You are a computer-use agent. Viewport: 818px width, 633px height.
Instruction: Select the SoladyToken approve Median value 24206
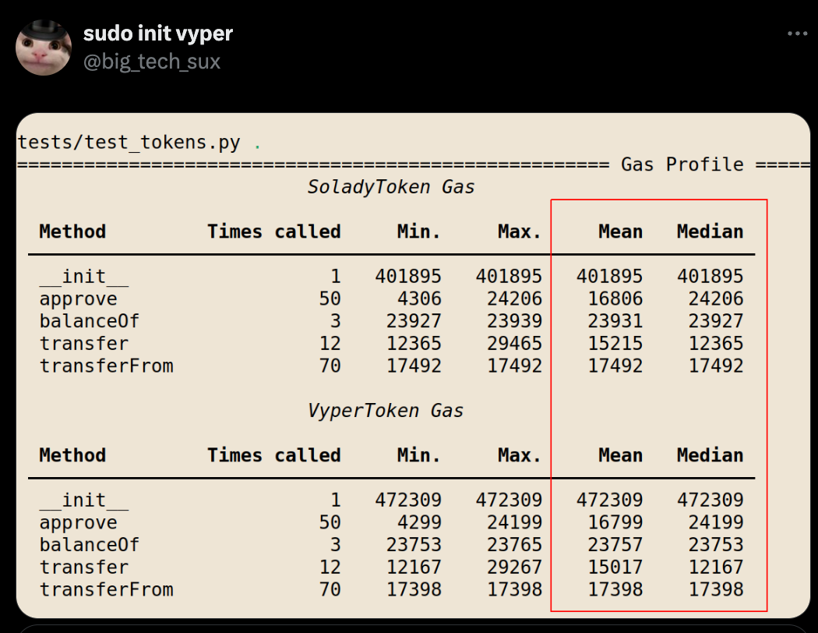pyautogui.click(x=716, y=299)
